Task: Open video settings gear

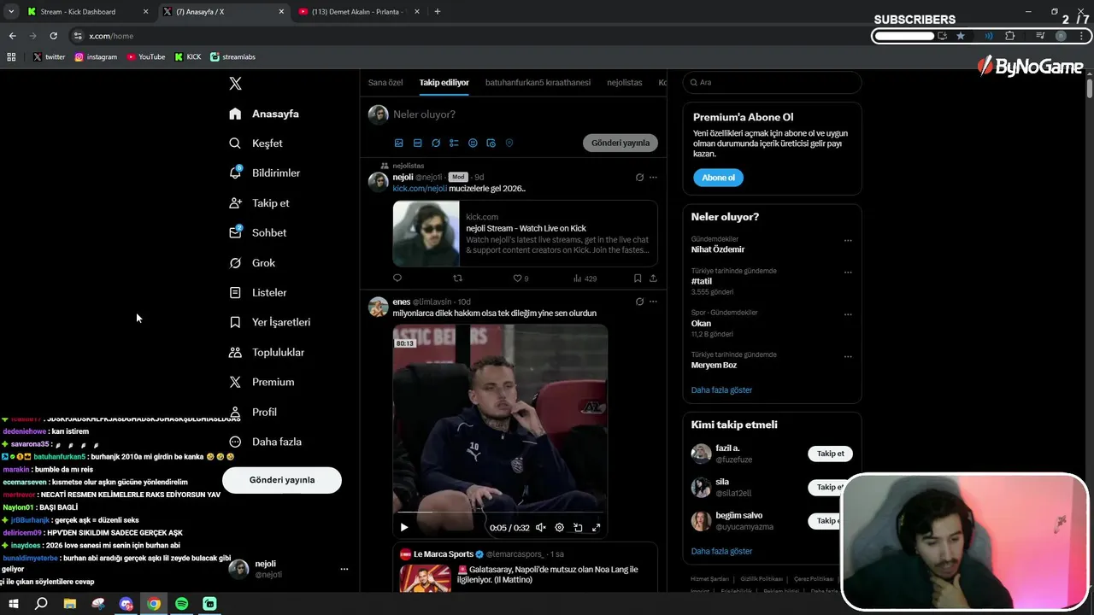Action: pos(560,528)
